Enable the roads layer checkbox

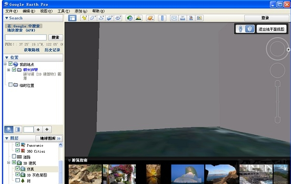pyautogui.click(x=14, y=156)
